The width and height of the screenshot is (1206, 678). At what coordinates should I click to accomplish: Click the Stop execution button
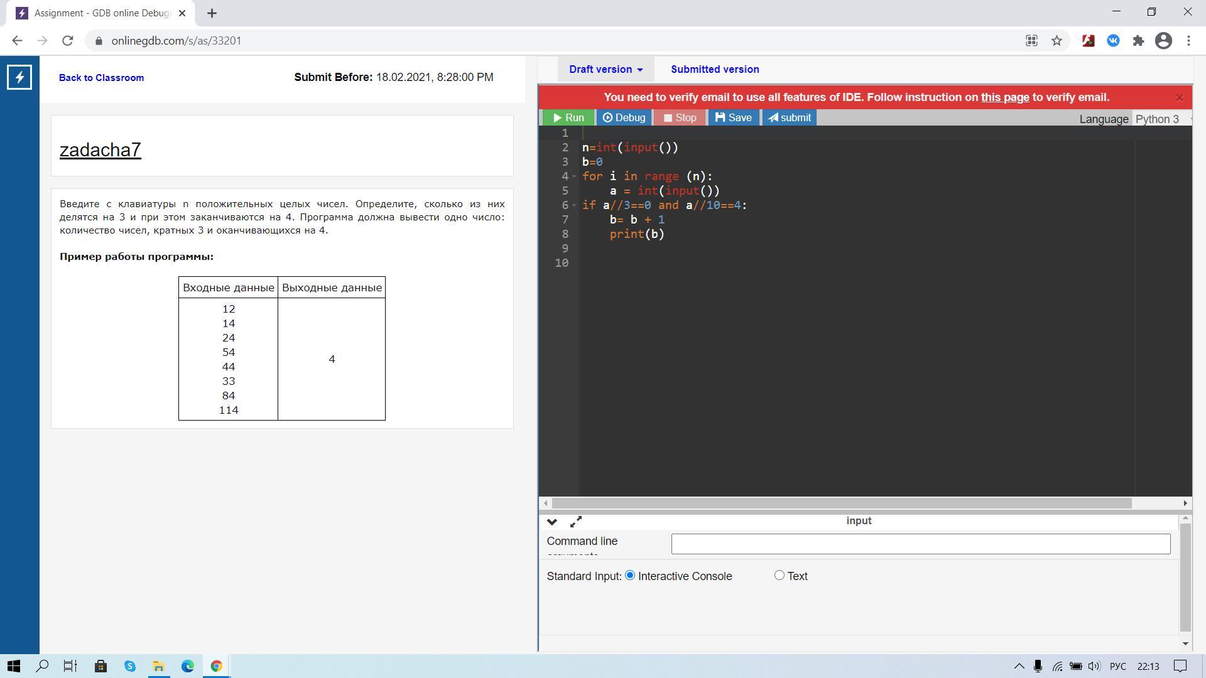[x=680, y=118]
